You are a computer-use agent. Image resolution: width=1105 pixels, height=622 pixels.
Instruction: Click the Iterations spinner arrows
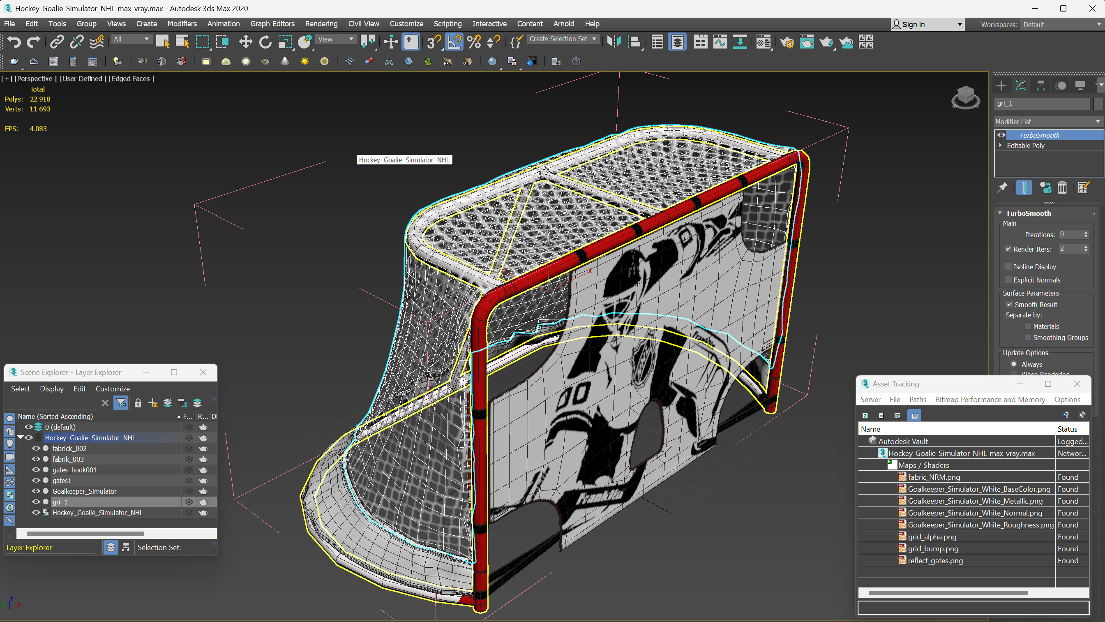(x=1086, y=234)
